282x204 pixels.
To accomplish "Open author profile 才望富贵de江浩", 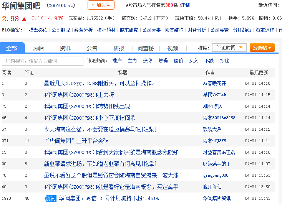I will [219, 152].
